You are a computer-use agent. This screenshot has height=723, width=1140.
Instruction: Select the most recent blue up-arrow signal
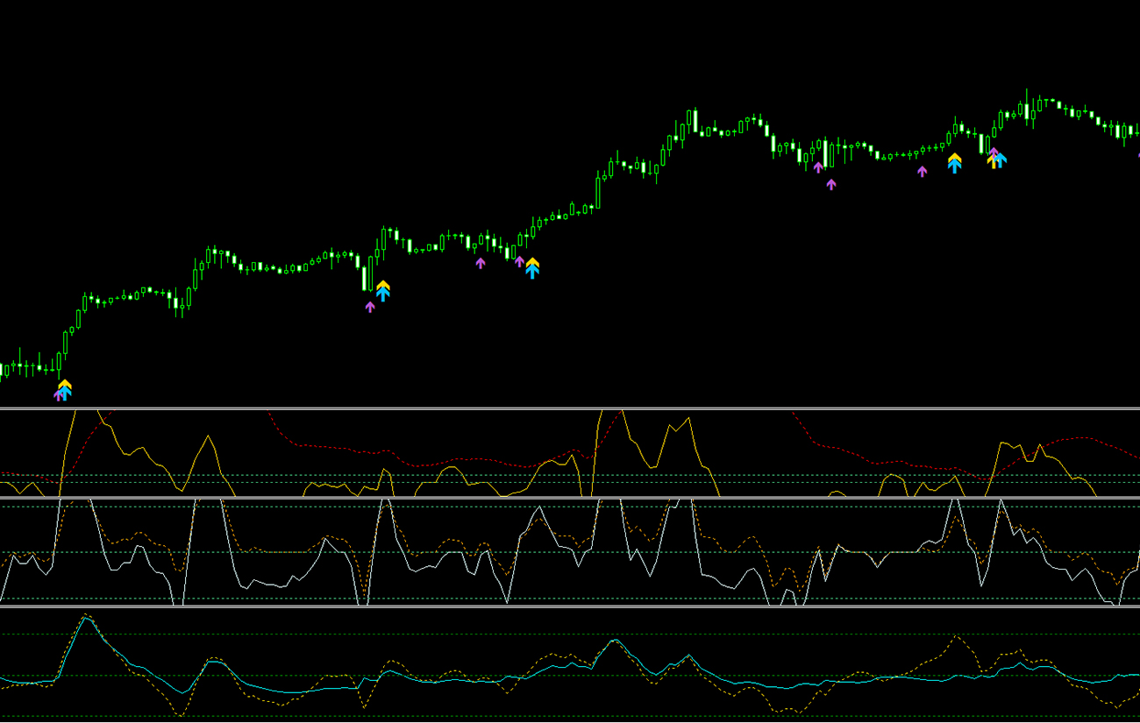tap(1000, 159)
